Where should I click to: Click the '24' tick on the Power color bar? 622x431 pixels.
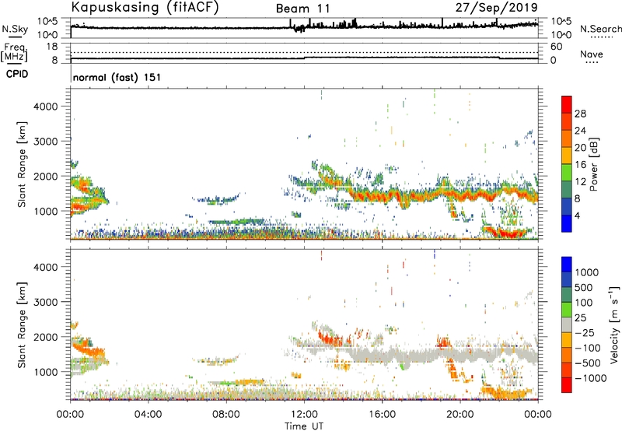click(580, 131)
